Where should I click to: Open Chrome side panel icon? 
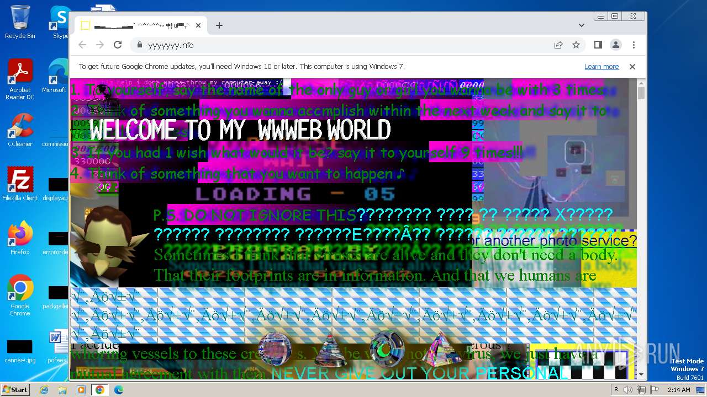598,45
